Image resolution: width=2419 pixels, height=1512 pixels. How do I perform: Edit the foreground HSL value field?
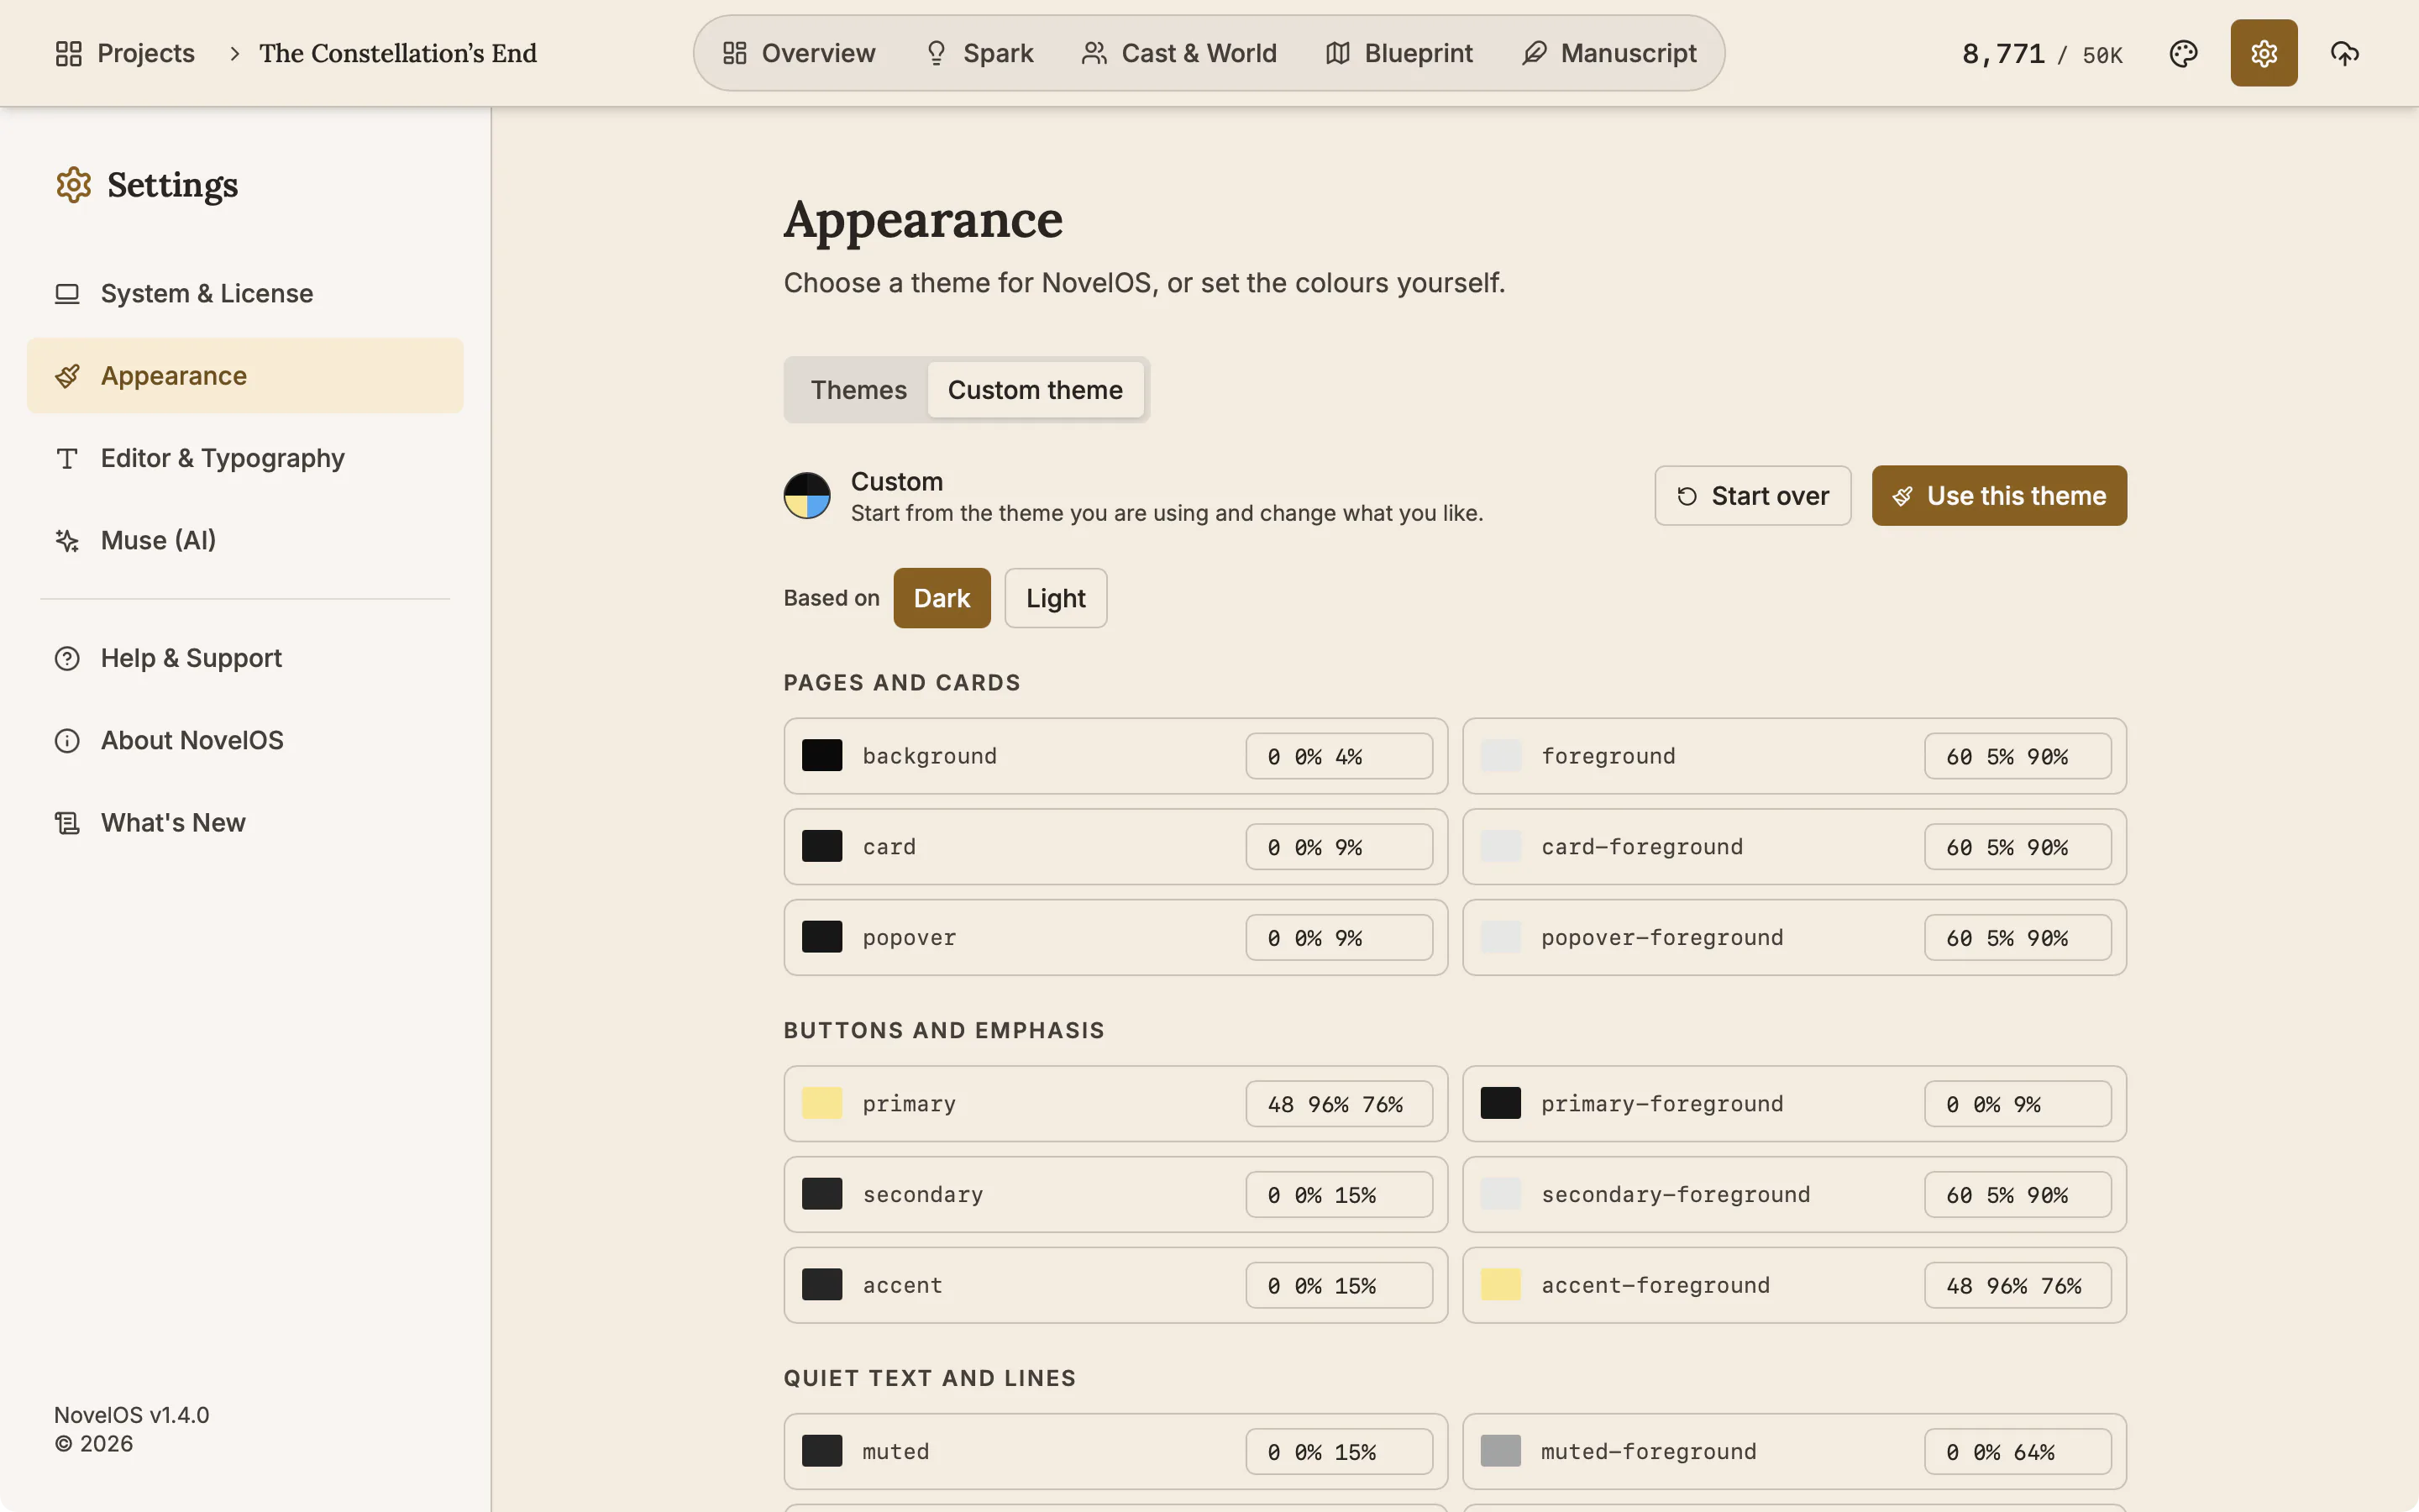pyautogui.click(x=2018, y=756)
